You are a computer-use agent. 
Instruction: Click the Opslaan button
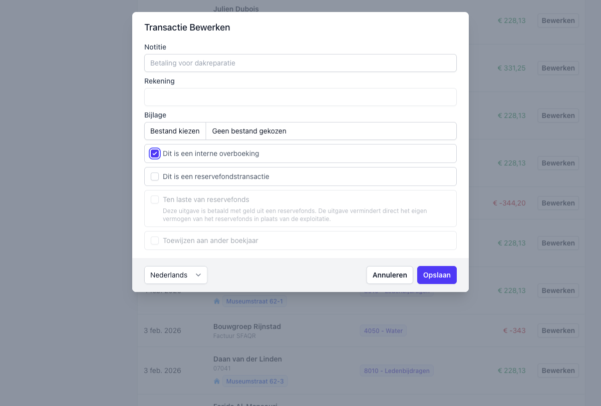pos(437,275)
